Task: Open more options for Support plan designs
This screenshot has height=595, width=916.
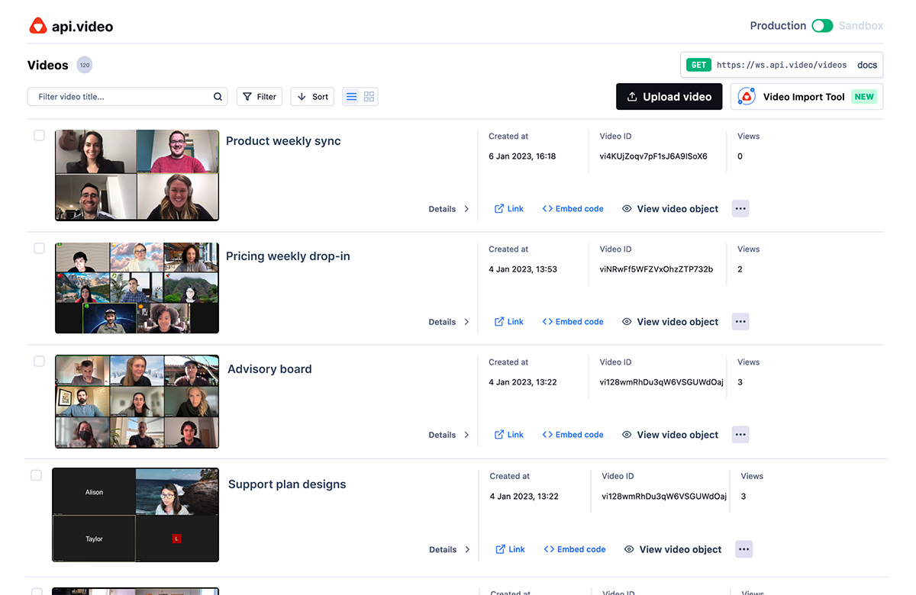Action: pyautogui.click(x=744, y=548)
